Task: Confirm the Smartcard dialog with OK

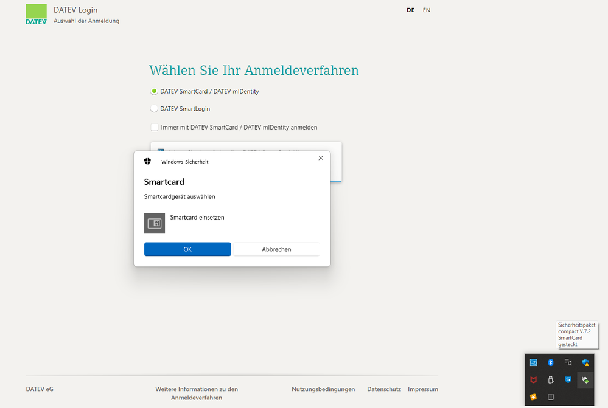Action: [187, 249]
